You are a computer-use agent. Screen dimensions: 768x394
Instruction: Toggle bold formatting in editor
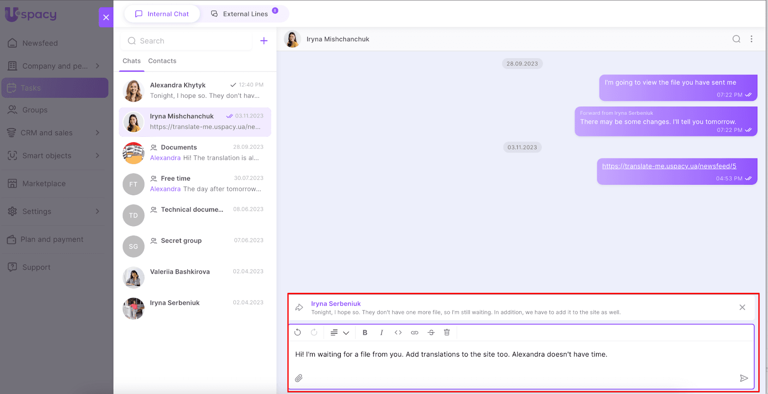tap(365, 333)
